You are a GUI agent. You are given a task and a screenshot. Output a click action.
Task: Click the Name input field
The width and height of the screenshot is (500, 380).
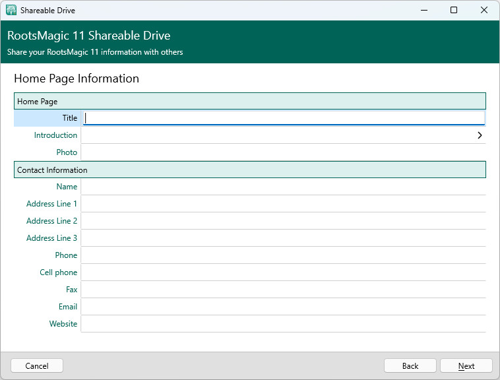(x=284, y=187)
